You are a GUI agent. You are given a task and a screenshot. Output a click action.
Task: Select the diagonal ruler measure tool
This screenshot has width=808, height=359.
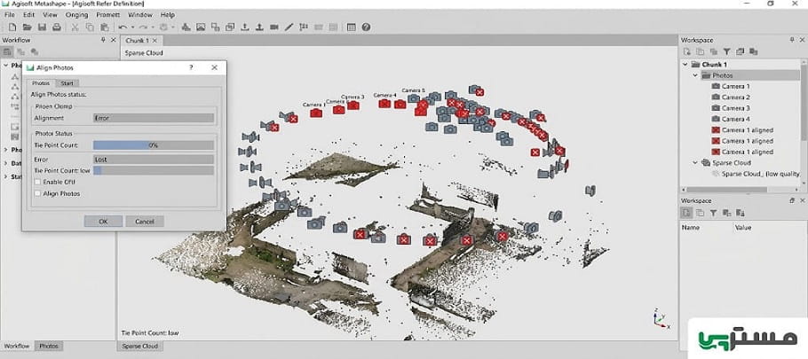click(289, 27)
